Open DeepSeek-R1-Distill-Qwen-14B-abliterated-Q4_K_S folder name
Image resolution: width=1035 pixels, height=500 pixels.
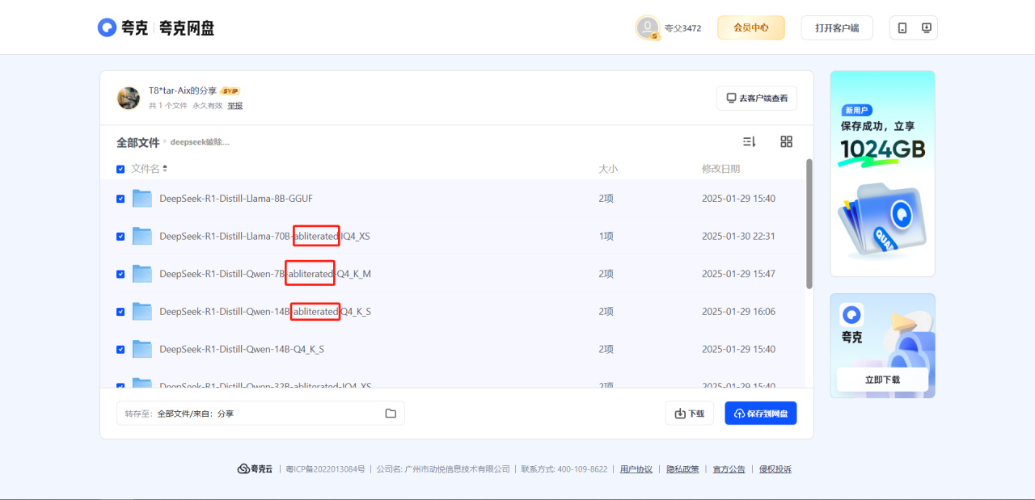tap(265, 311)
